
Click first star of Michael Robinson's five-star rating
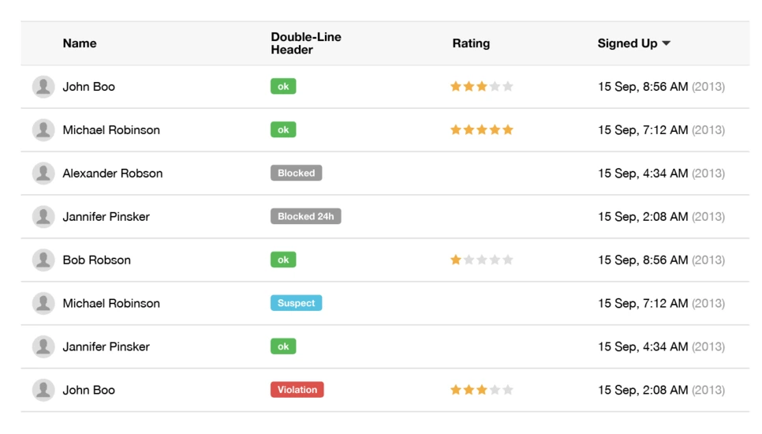tap(455, 129)
